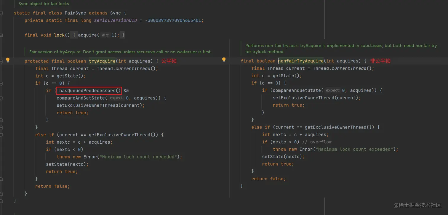Viewport: 448px width, 215px height.
Task: Expand collapsed closing brace after acquire call
Action: click(123, 35)
